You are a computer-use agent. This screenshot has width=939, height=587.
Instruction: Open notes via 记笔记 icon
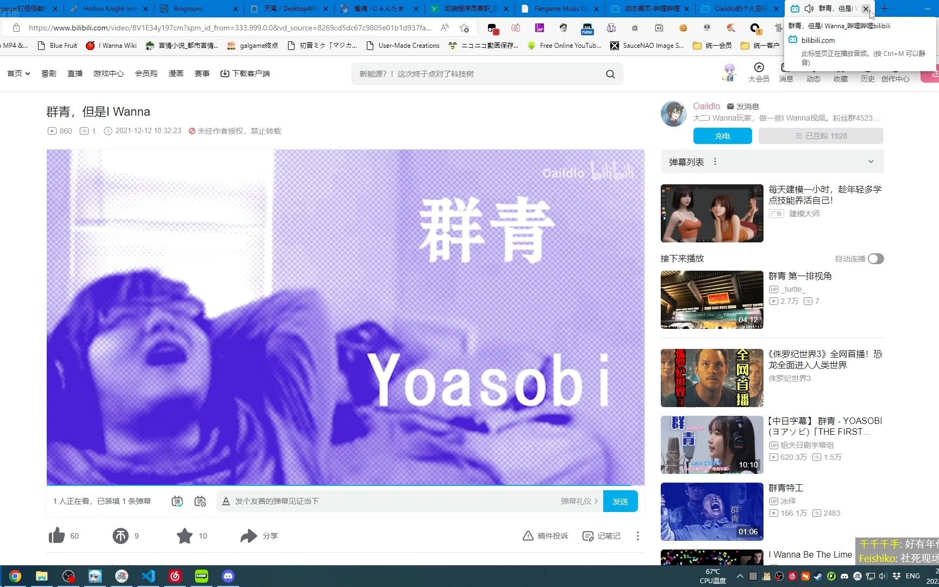[587, 536]
